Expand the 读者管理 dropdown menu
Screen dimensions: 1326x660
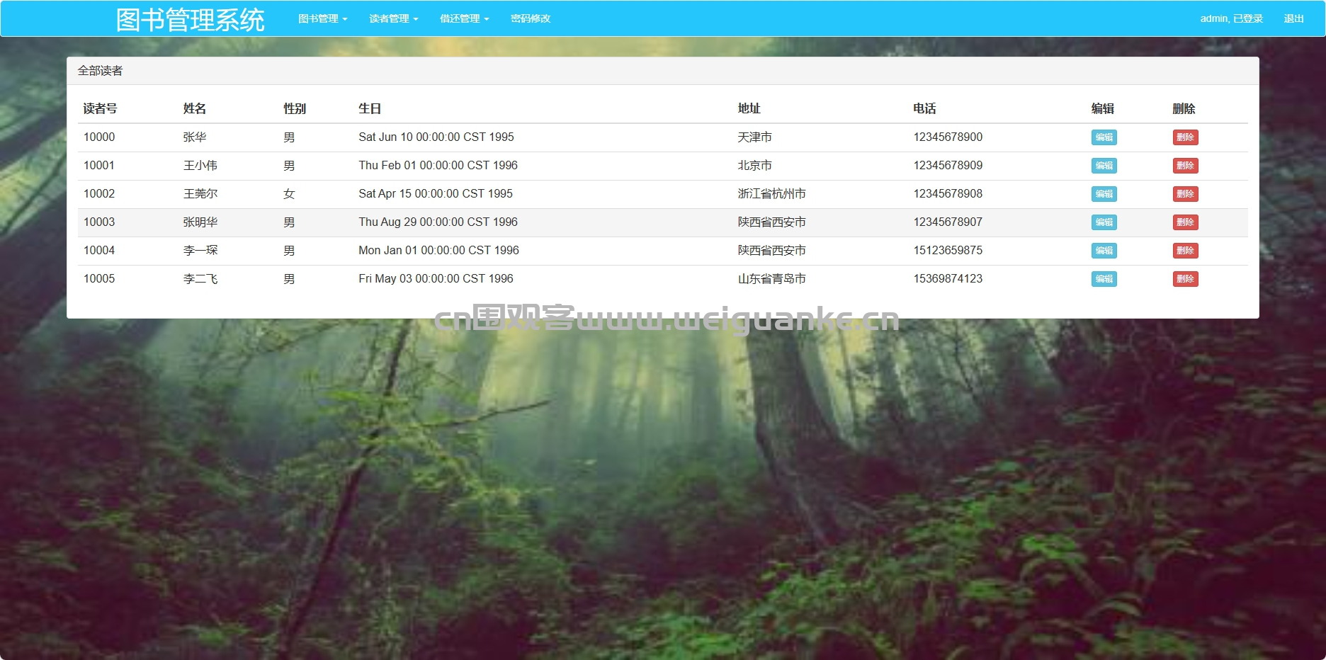point(394,18)
